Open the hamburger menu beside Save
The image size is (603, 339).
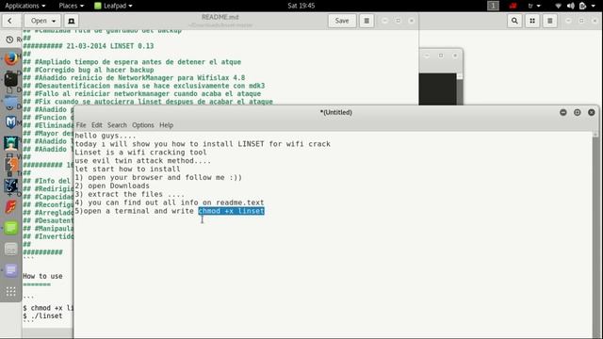[367, 21]
